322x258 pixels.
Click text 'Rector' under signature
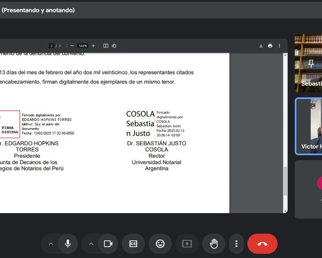pos(156,156)
